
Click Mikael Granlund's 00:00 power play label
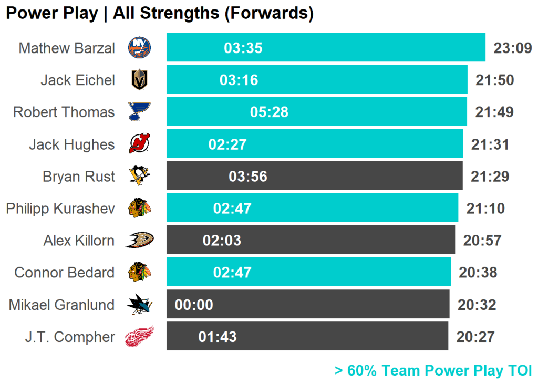pos(194,305)
